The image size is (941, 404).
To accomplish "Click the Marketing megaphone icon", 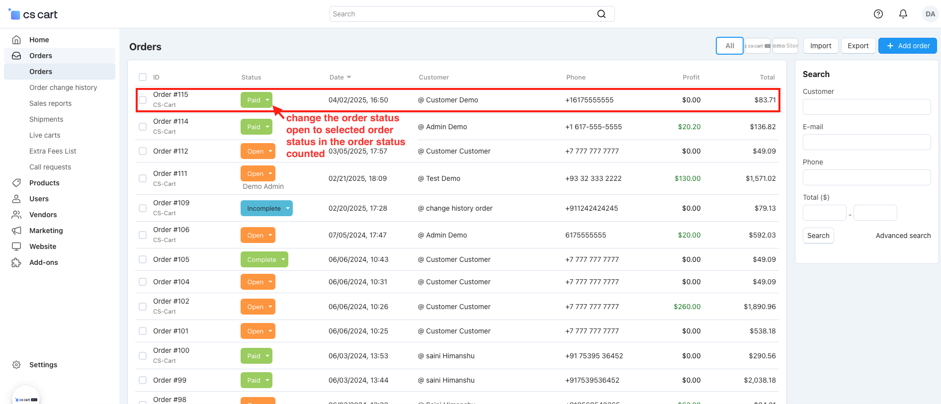I will tap(16, 231).
